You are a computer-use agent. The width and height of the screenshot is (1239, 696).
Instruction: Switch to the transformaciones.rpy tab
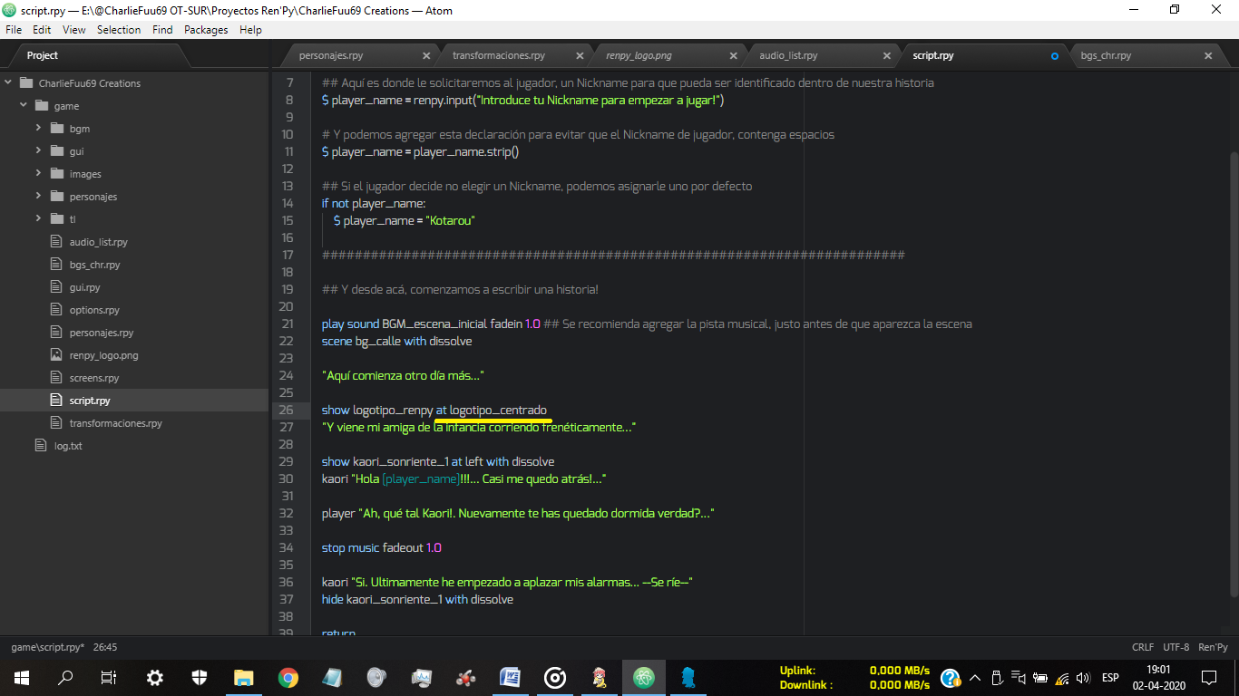point(499,56)
